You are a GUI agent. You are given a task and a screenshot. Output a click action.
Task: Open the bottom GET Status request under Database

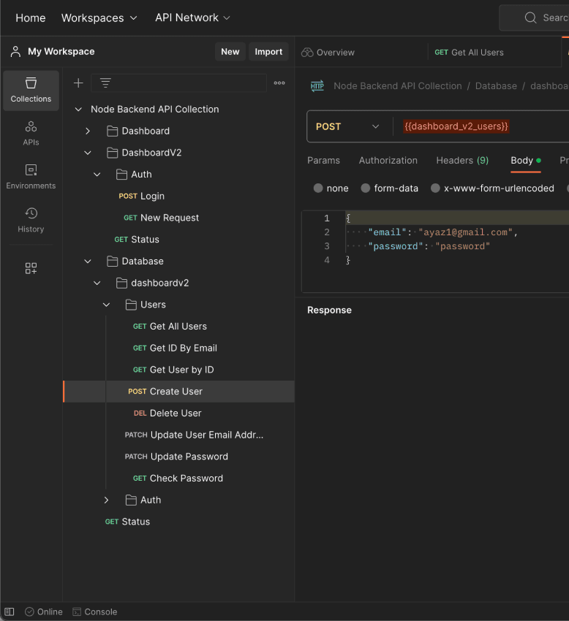(127, 522)
